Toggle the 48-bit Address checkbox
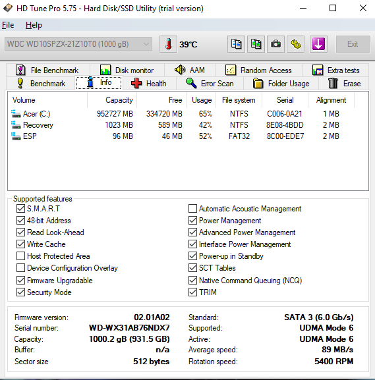This screenshot has width=375, height=380. tap(20, 220)
